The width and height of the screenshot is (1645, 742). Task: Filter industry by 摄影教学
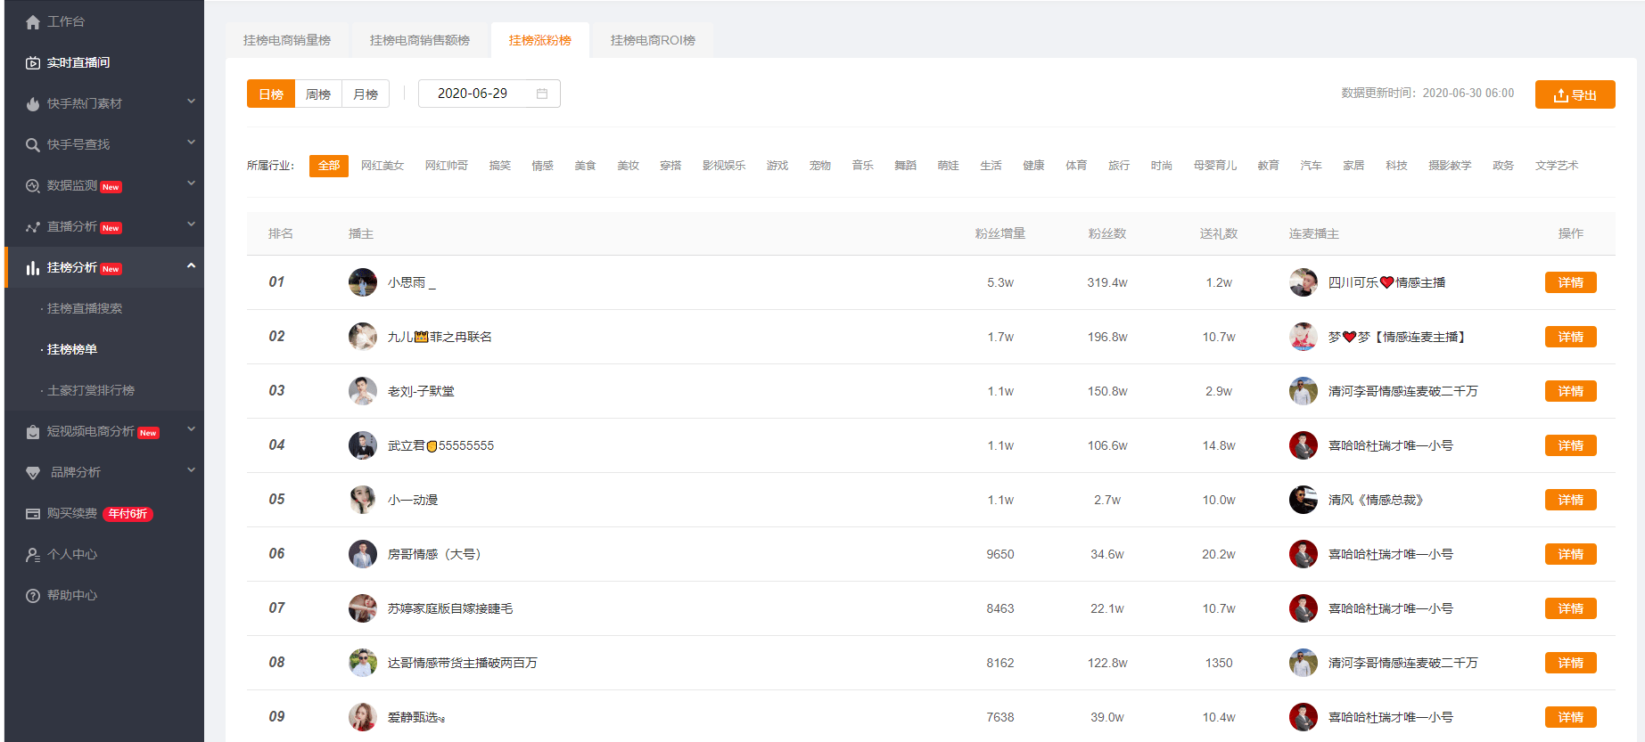click(x=1450, y=166)
